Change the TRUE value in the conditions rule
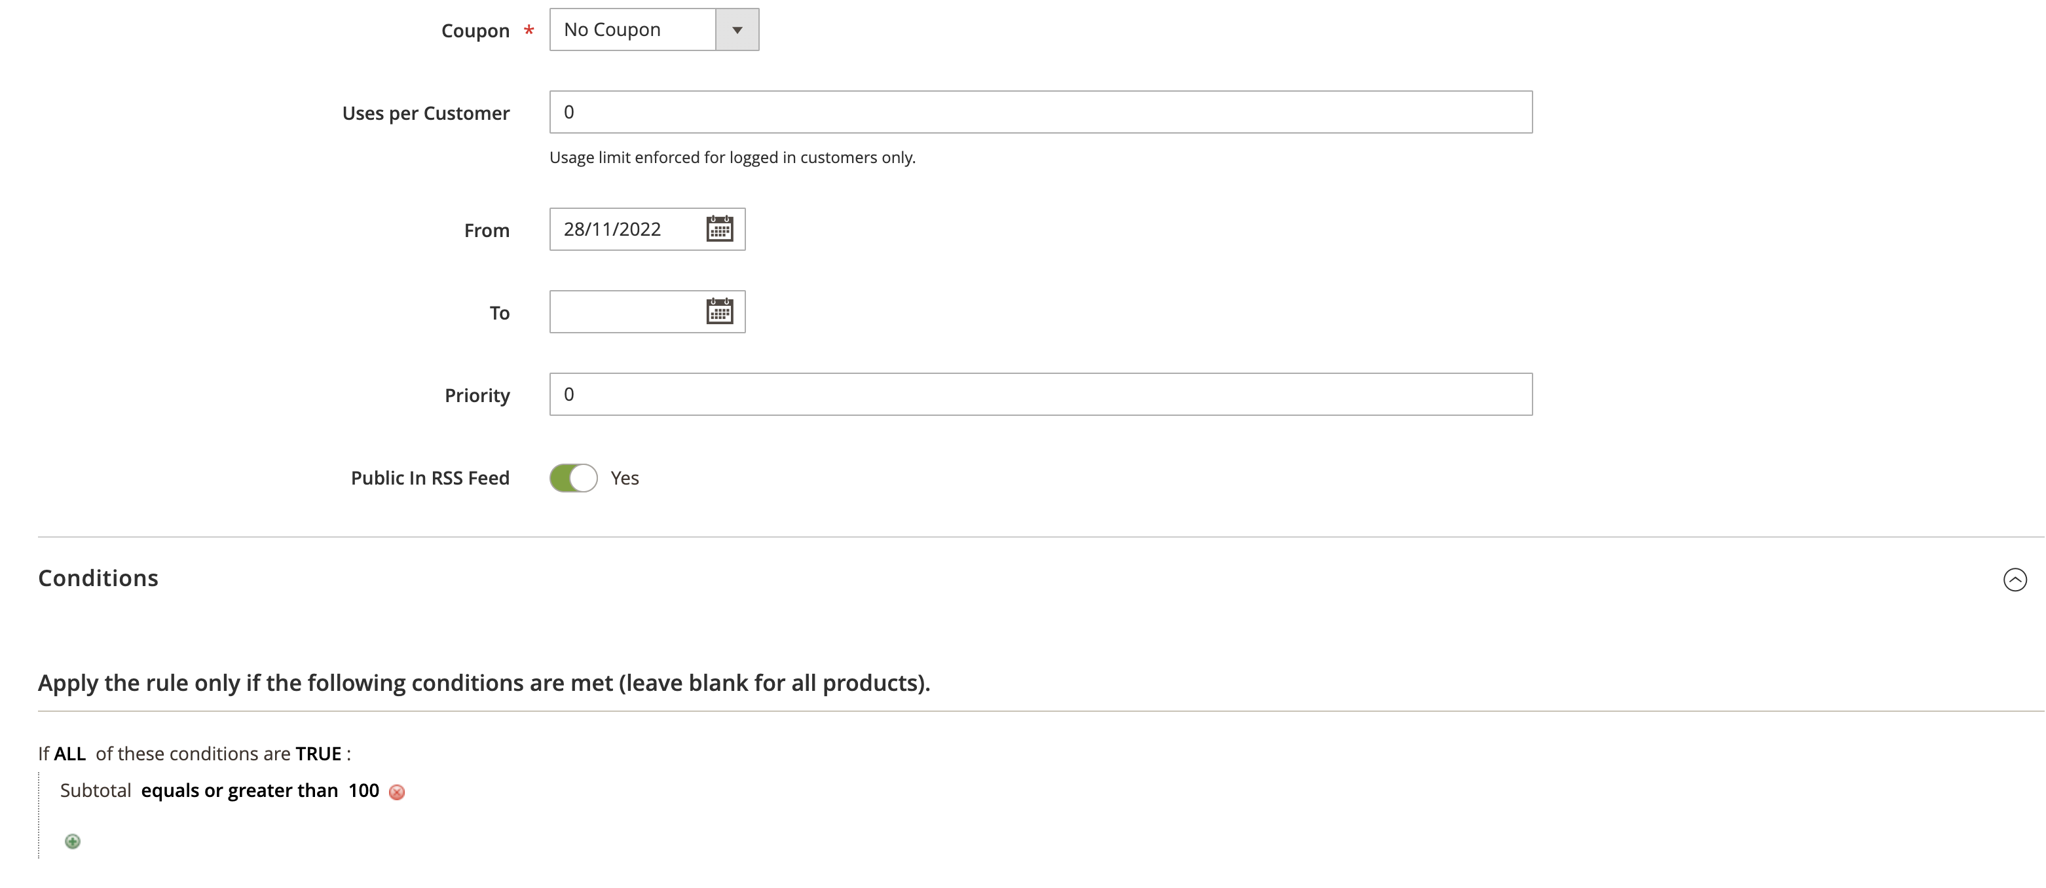 (x=318, y=754)
